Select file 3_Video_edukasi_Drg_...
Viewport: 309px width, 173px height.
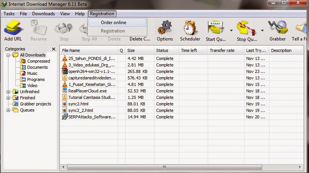tap(92, 65)
